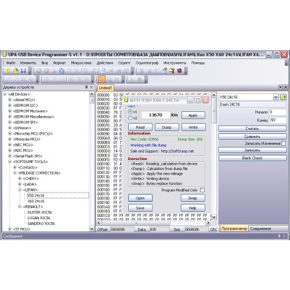Expand the <CHERY> tree node

pyautogui.click(x=20, y=179)
